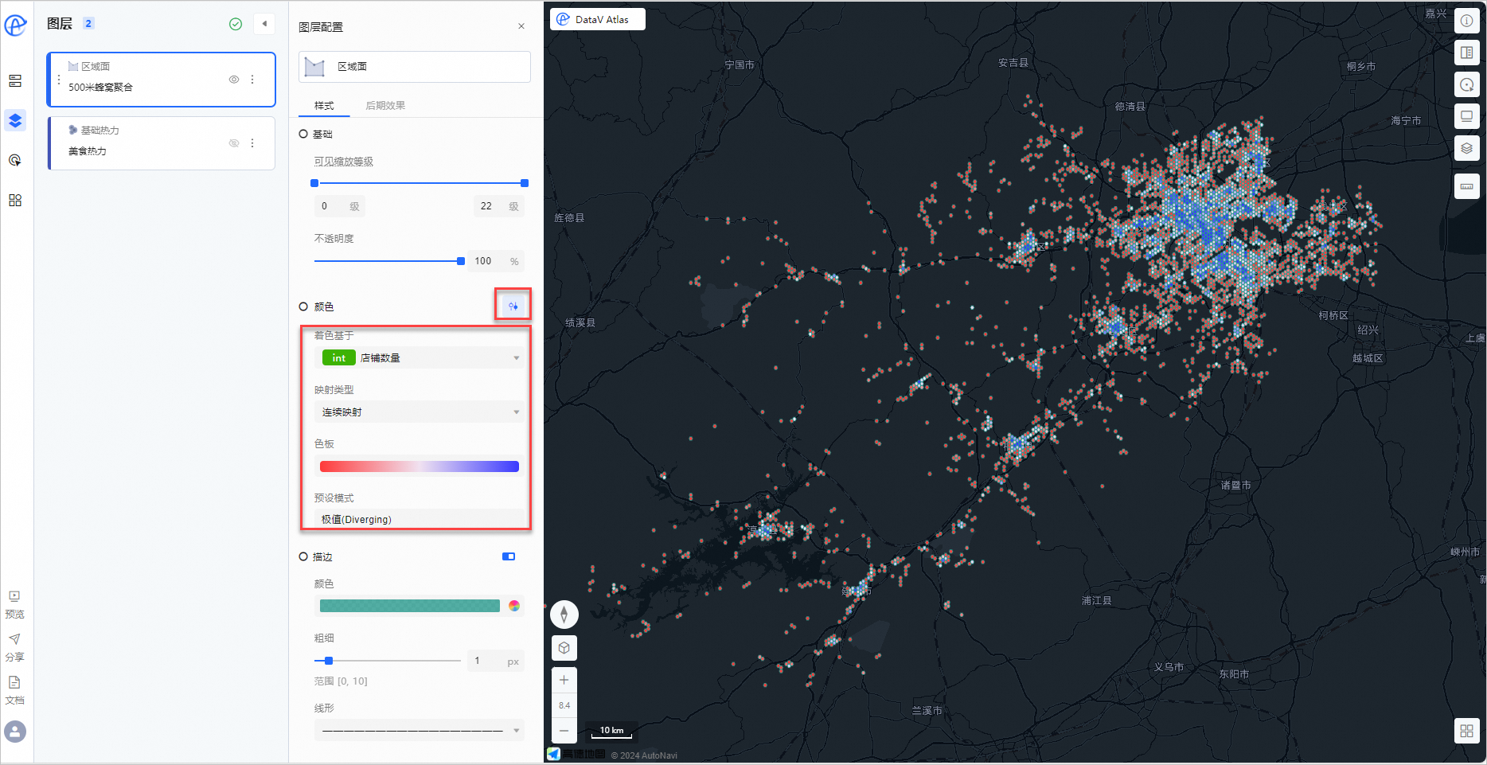Open the stroke color picker wheel icon

514,606
